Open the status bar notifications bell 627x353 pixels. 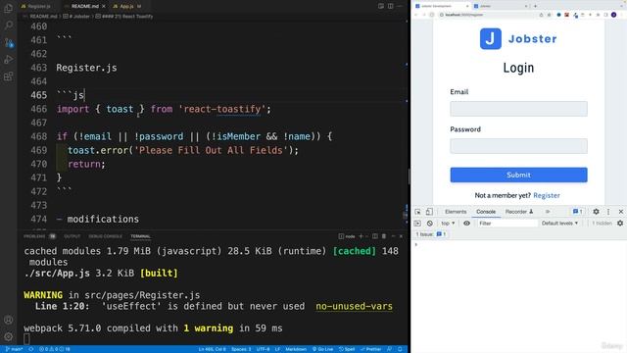[x=400, y=349]
